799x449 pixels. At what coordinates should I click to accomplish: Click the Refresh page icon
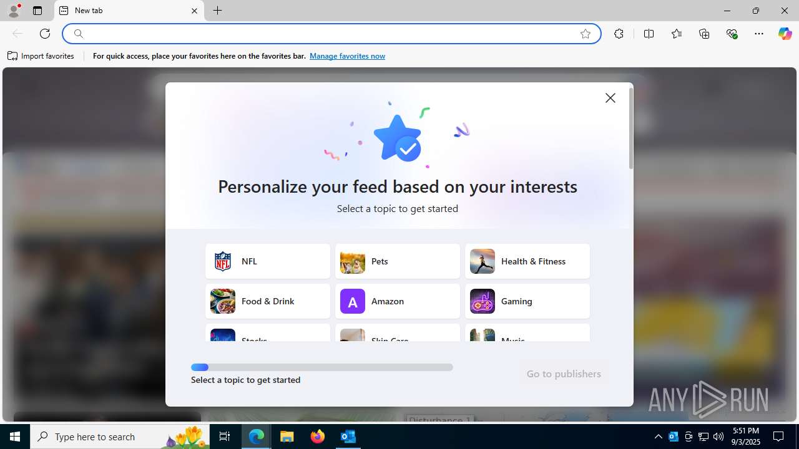[45, 34]
